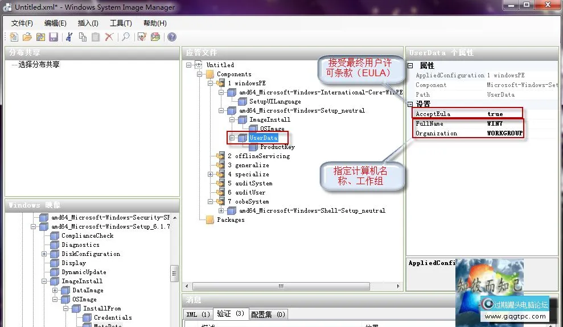563x327 pixels.
Task: Click the 3 generalize pass icon
Action: 221,165
